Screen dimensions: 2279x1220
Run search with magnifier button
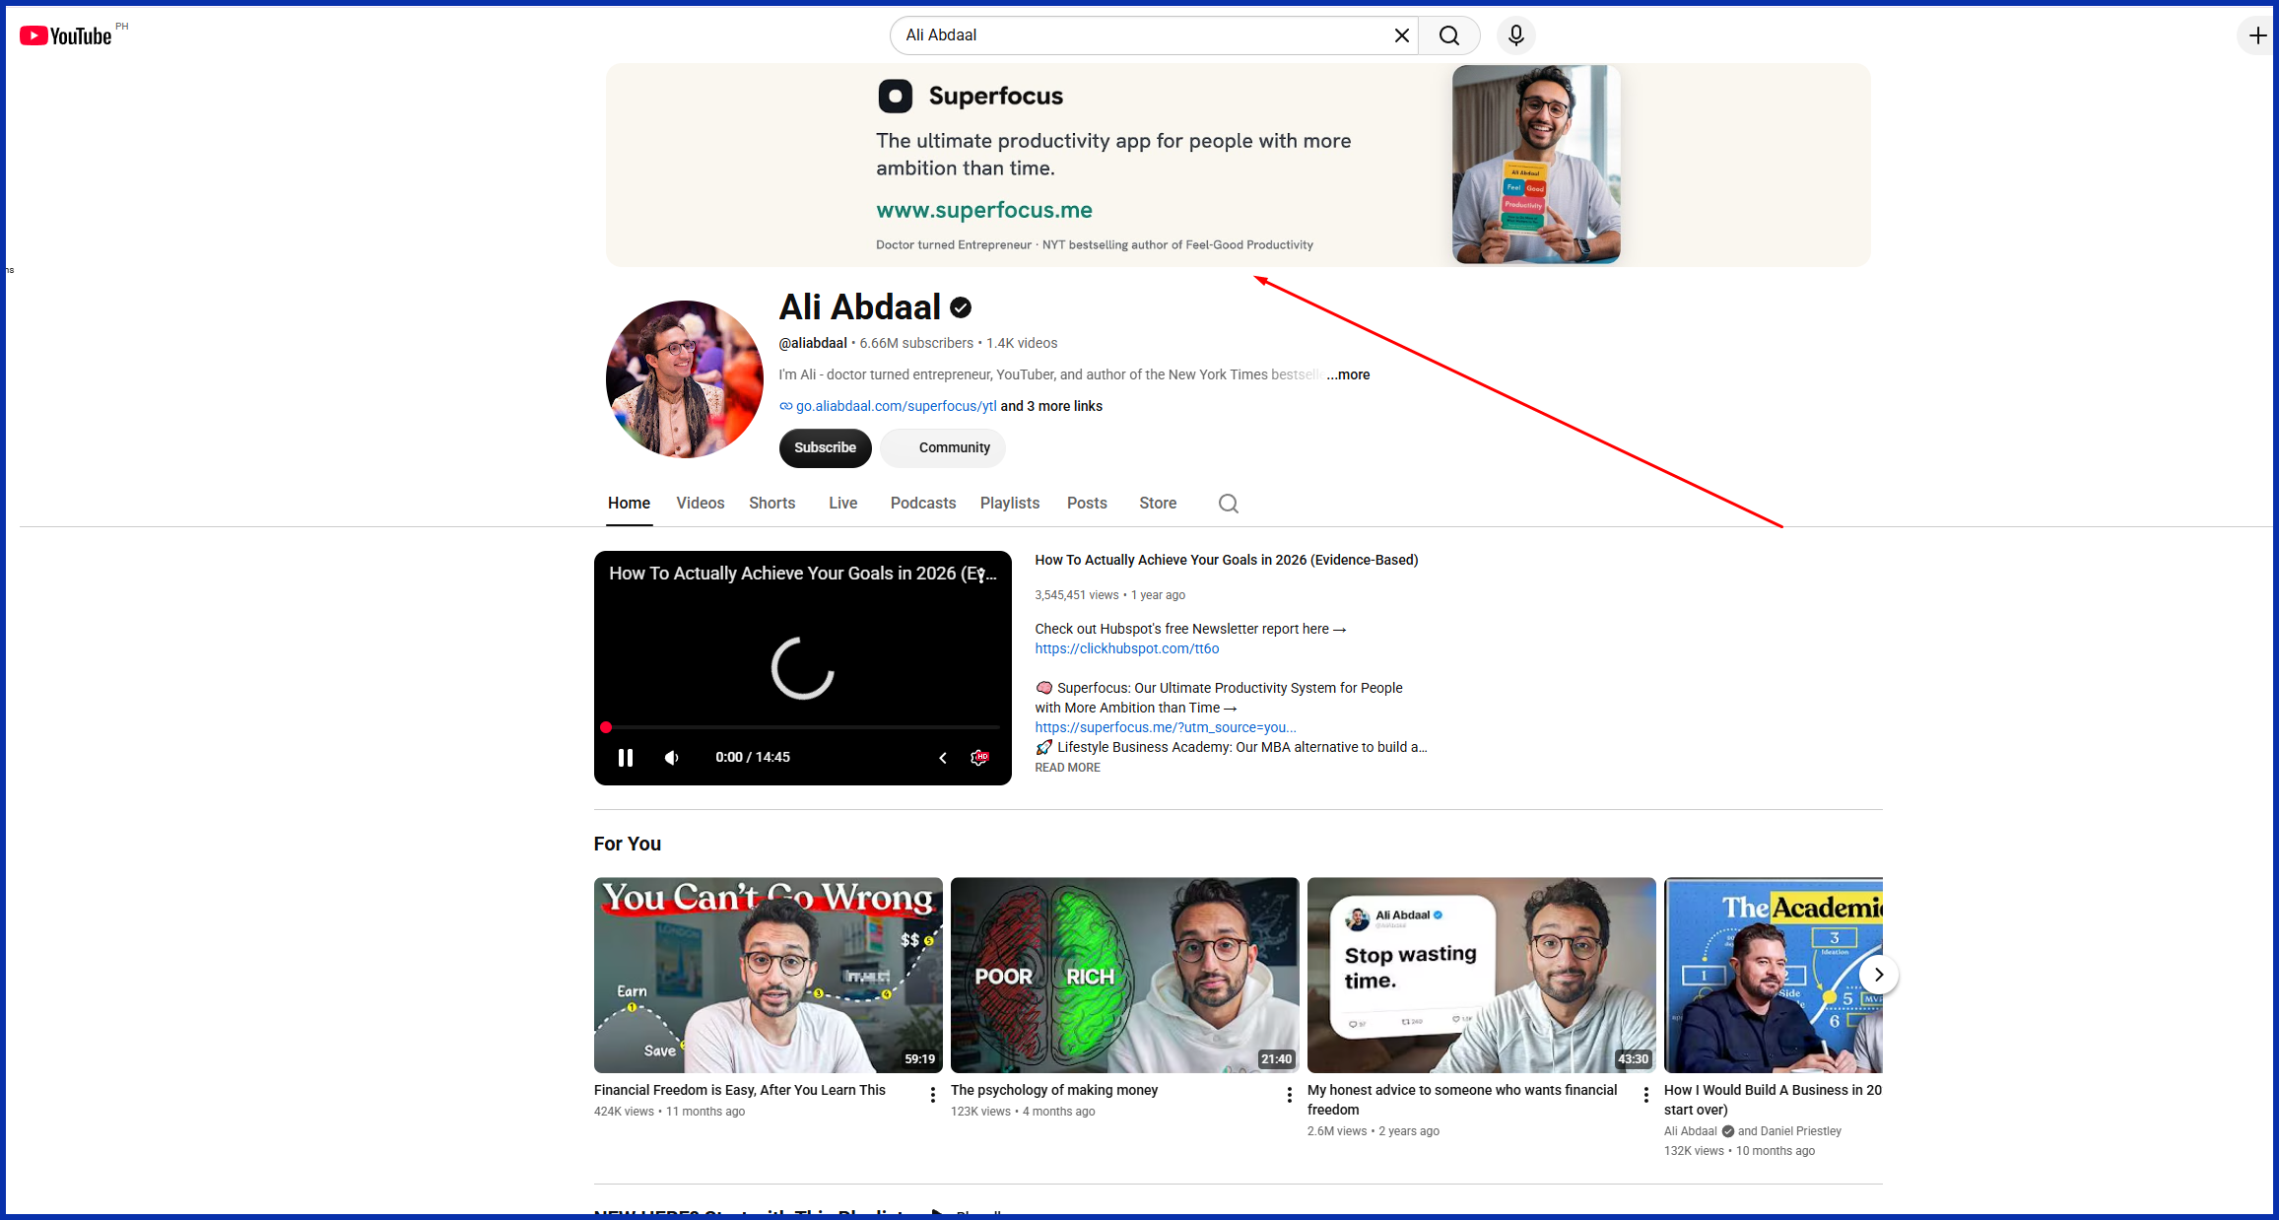(1448, 35)
